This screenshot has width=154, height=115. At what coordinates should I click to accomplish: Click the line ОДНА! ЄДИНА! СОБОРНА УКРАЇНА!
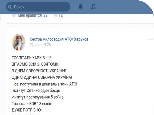[x=42, y=77]
